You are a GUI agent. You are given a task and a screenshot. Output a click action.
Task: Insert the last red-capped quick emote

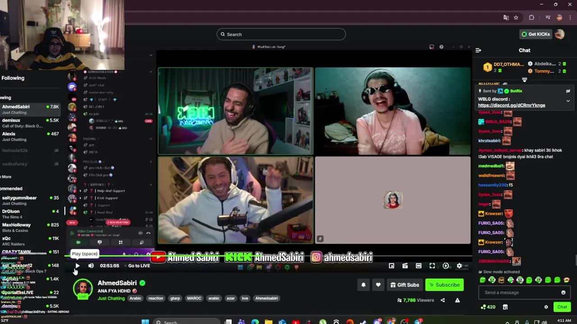click(x=567, y=280)
